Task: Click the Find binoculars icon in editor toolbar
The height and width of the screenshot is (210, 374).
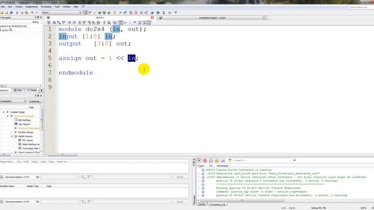Action: (54, 23)
